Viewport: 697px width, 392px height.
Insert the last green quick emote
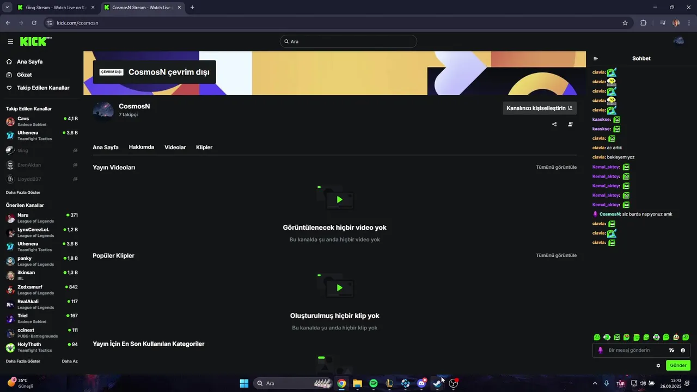click(686, 338)
